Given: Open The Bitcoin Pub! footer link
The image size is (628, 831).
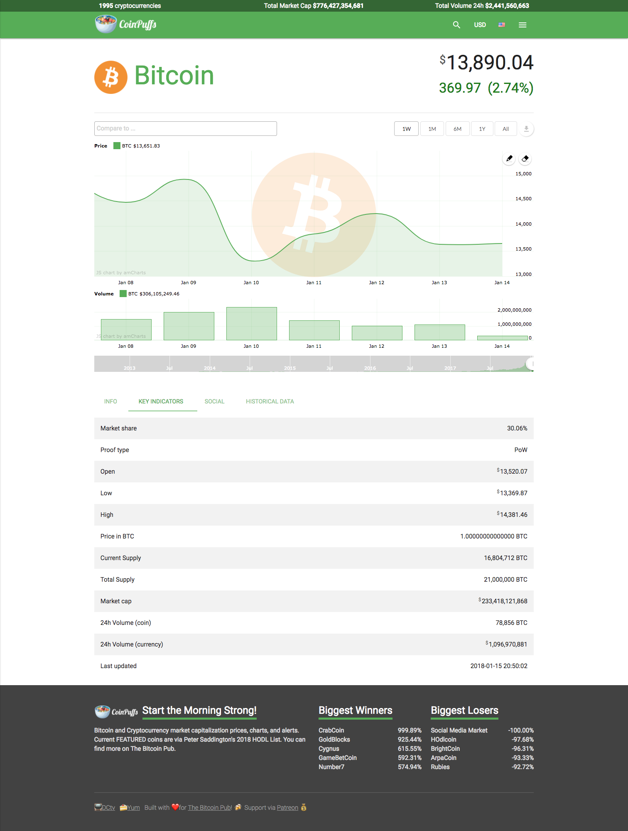Looking at the screenshot, I should tap(210, 808).
